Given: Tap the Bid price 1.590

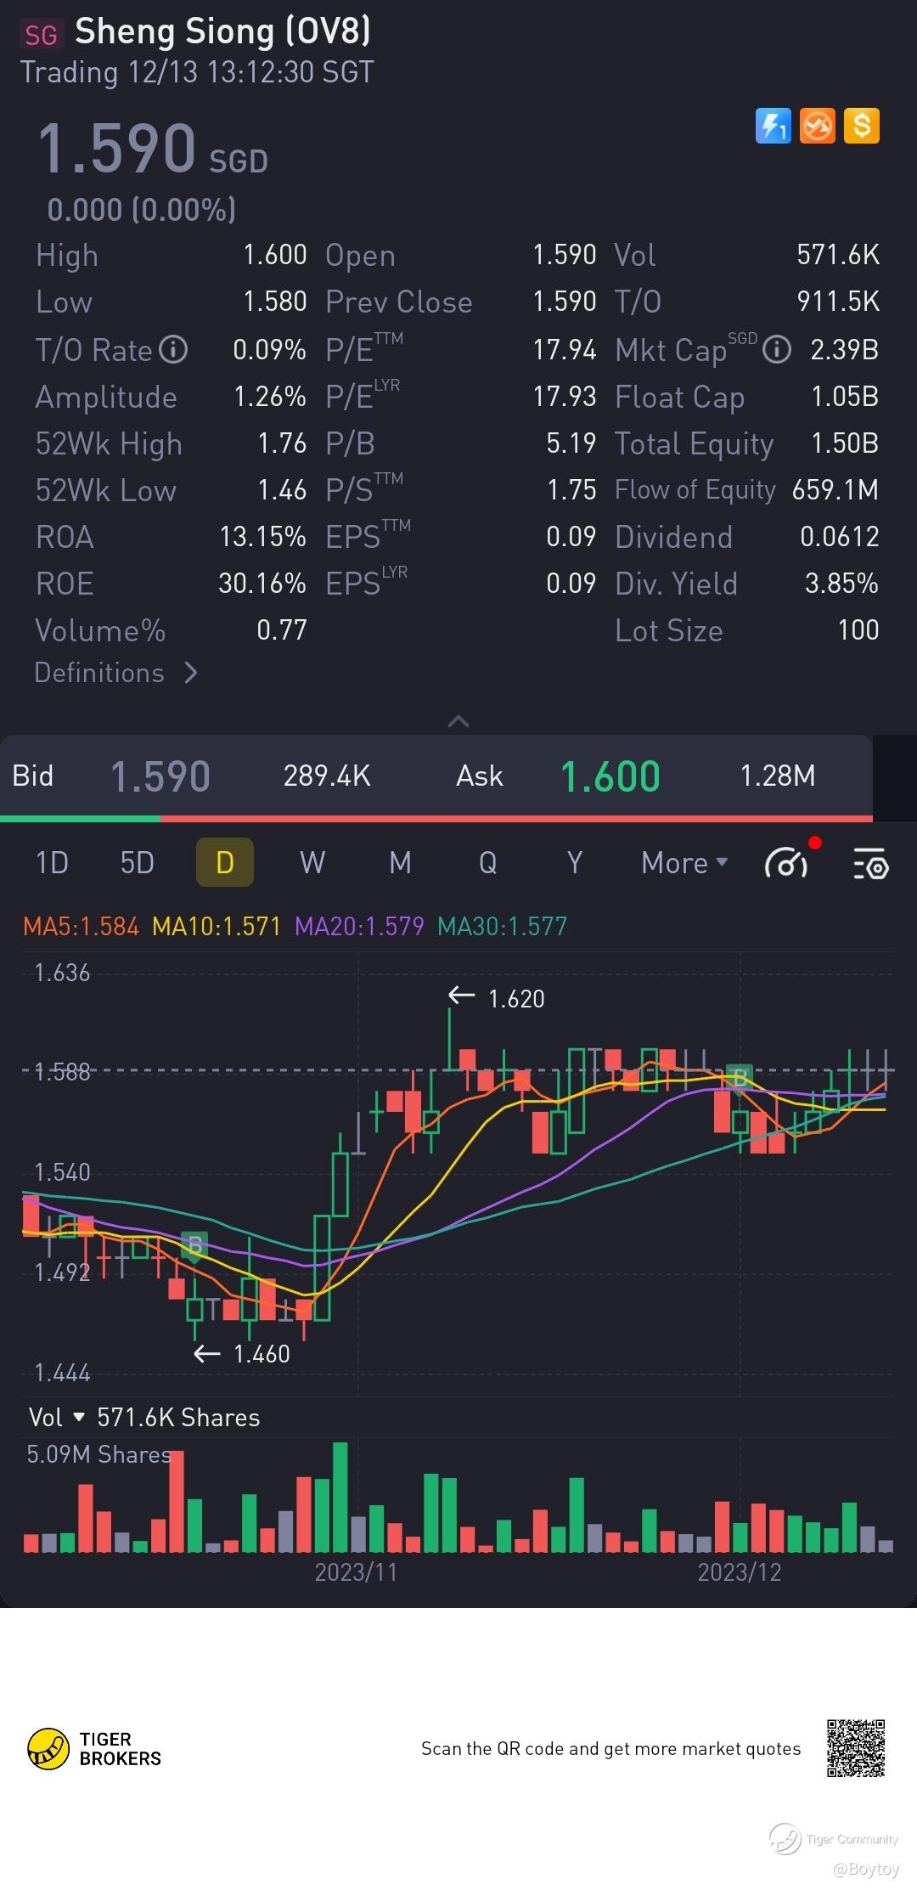Looking at the screenshot, I should (x=160, y=776).
